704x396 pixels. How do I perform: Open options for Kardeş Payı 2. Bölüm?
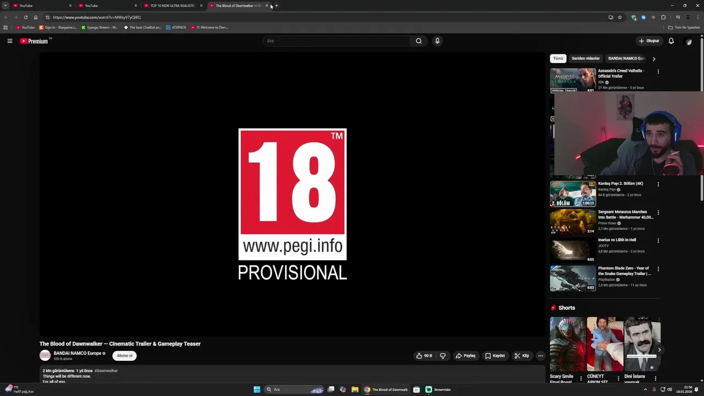click(x=658, y=184)
